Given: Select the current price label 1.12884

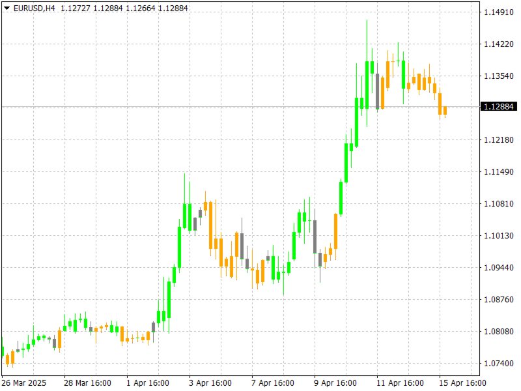Looking at the screenshot, I should pyautogui.click(x=499, y=106).
